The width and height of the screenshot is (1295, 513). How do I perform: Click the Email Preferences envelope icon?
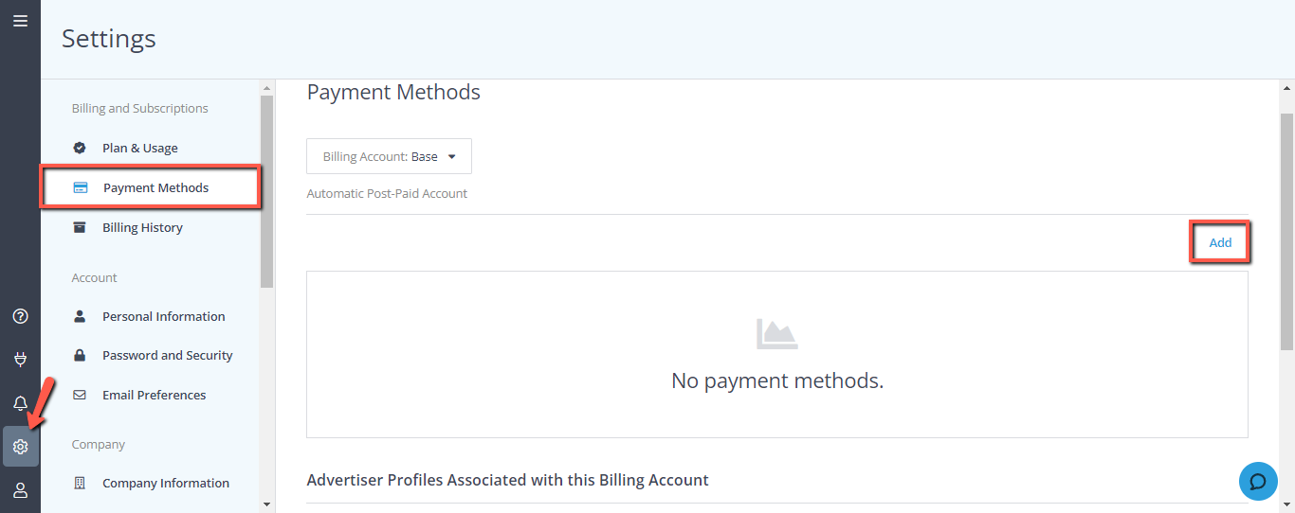[x=80, y=395]
